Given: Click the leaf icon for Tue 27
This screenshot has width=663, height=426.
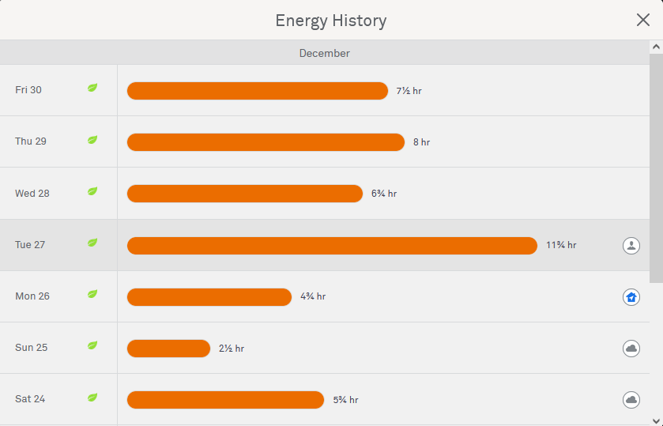Looking at the screenshot, I should click(x=92, y=243).
